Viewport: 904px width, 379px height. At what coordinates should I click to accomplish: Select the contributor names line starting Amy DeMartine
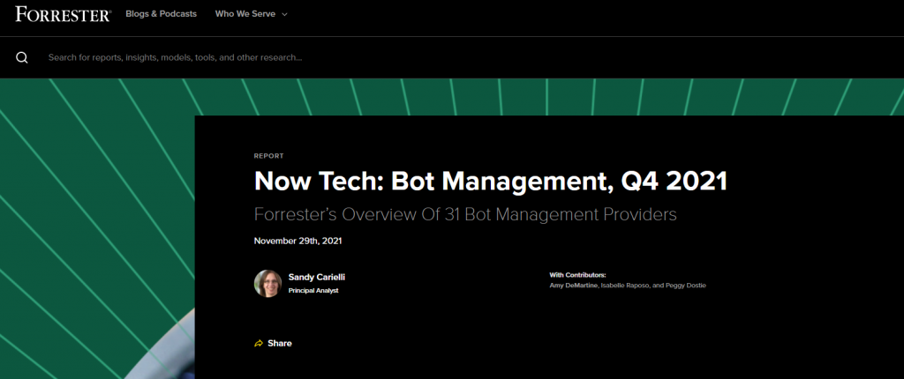pos(628,285)
